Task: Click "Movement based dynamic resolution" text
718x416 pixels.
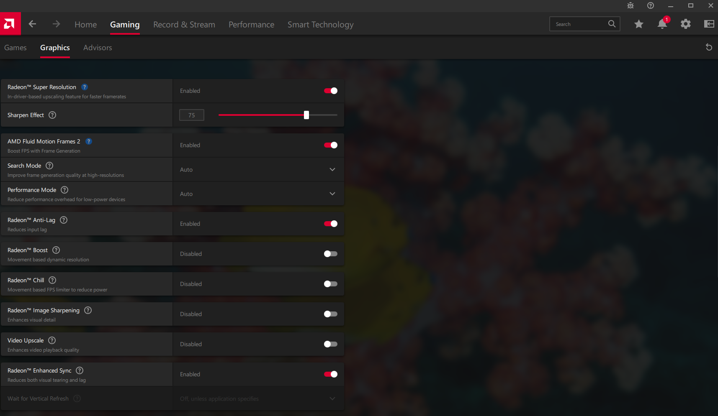Action: (x=48, y=260)
